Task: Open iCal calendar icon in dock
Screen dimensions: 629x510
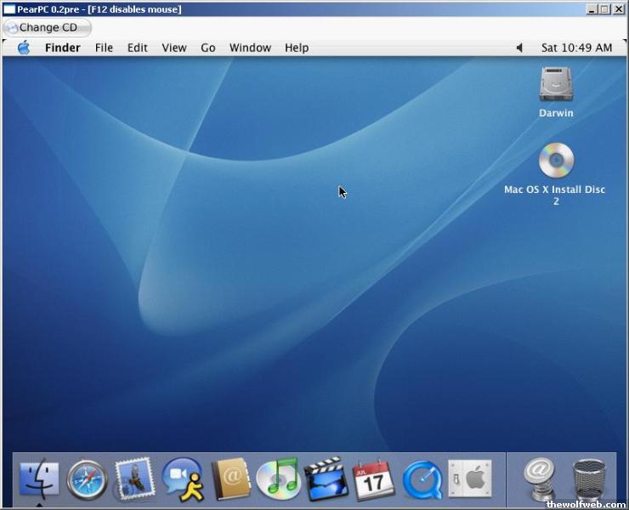Action: [373, 479]
